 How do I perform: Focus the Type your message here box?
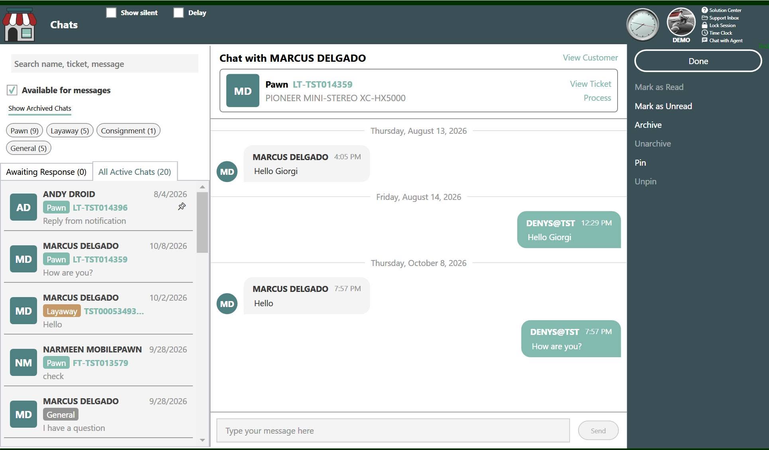tap(393, 430)
